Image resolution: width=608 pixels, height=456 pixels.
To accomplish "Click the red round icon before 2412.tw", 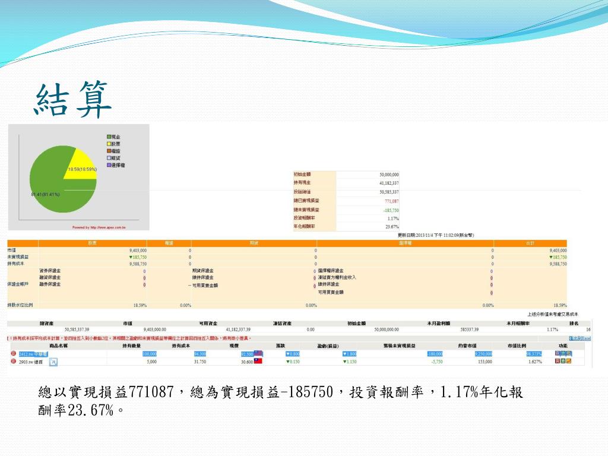I will point(13,354).
